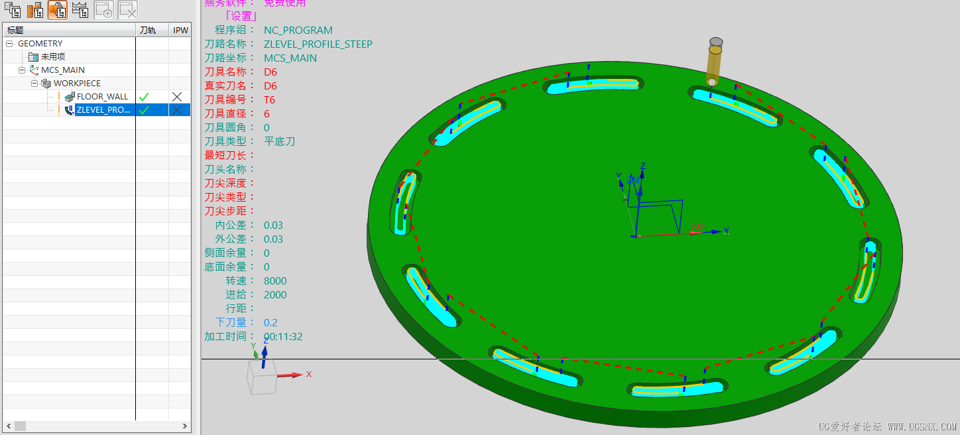Viewport: 960px width, 435px height.
Task: Collapse the WORKPIECE tree node
Action: [x=34, y=84]
